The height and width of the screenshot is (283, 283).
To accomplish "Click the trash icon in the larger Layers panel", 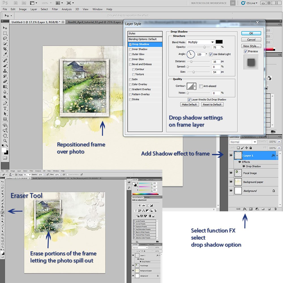I will (x=275, y=209).
